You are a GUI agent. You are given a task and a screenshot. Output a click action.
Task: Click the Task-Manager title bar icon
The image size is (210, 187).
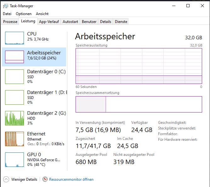(6, 6)
